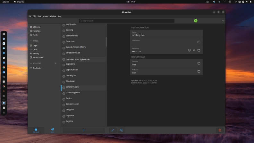Clone the item with the copy button
Viewport: 254px width, 143px height.
point(122,130)
